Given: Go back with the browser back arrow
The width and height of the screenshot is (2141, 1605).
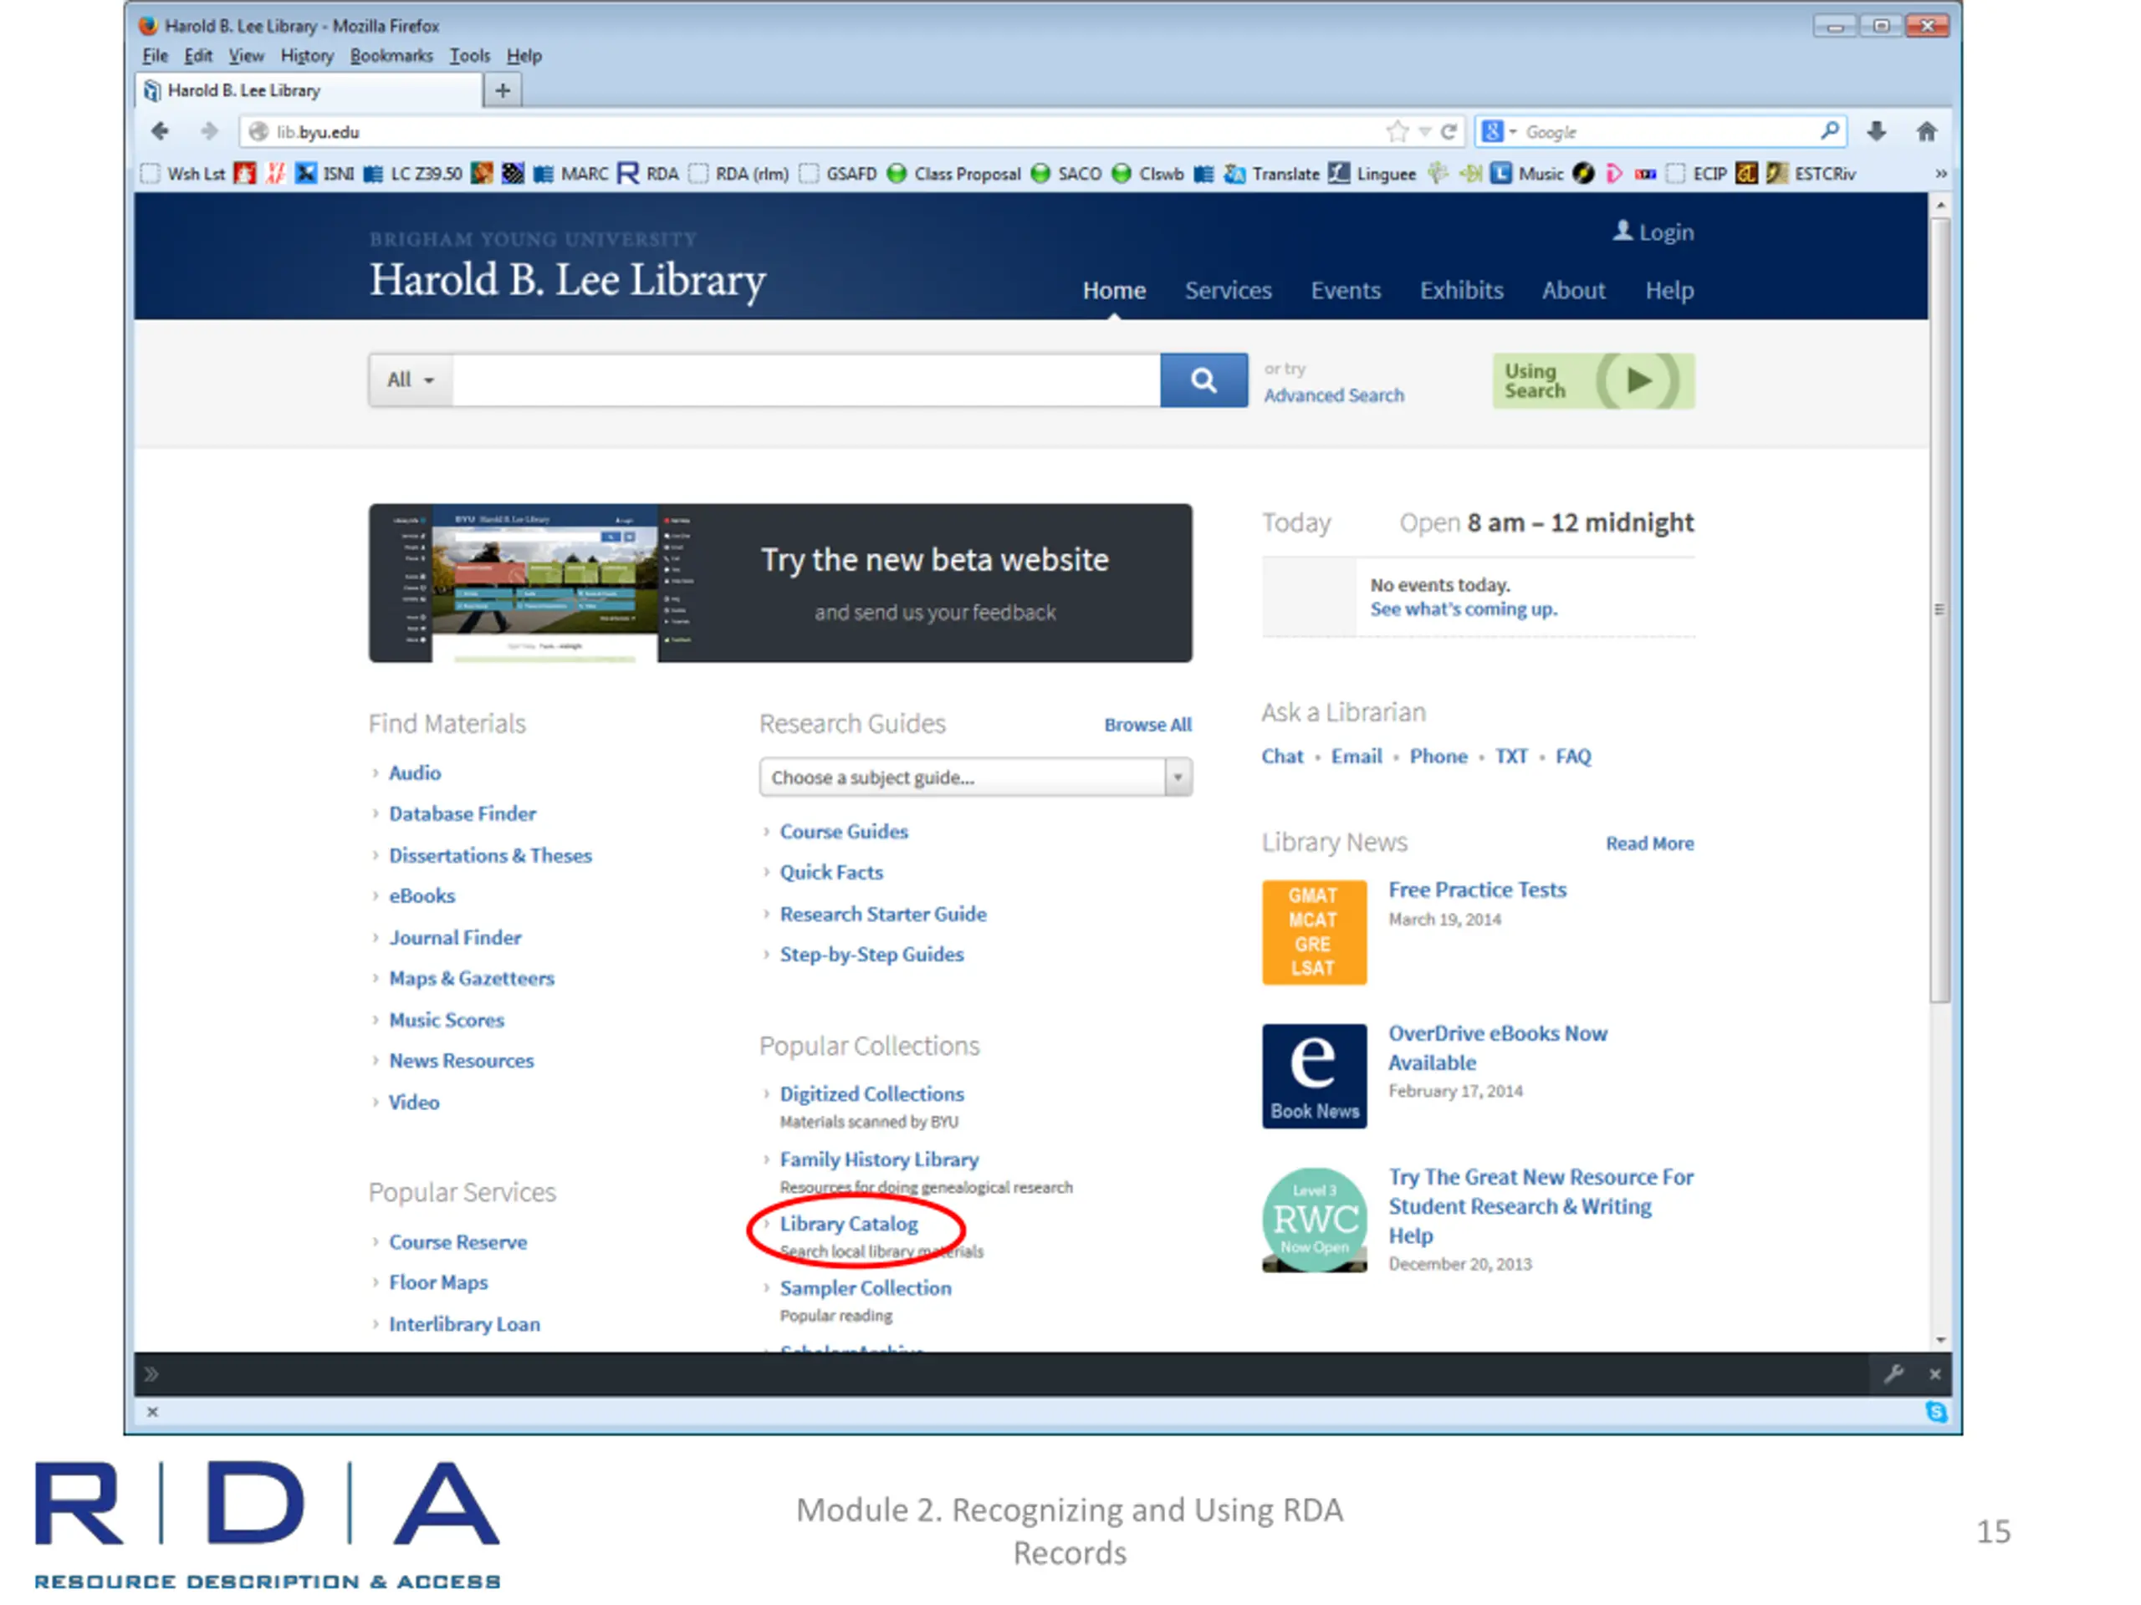Looking at the screenshot, I should tap(160, 131).
